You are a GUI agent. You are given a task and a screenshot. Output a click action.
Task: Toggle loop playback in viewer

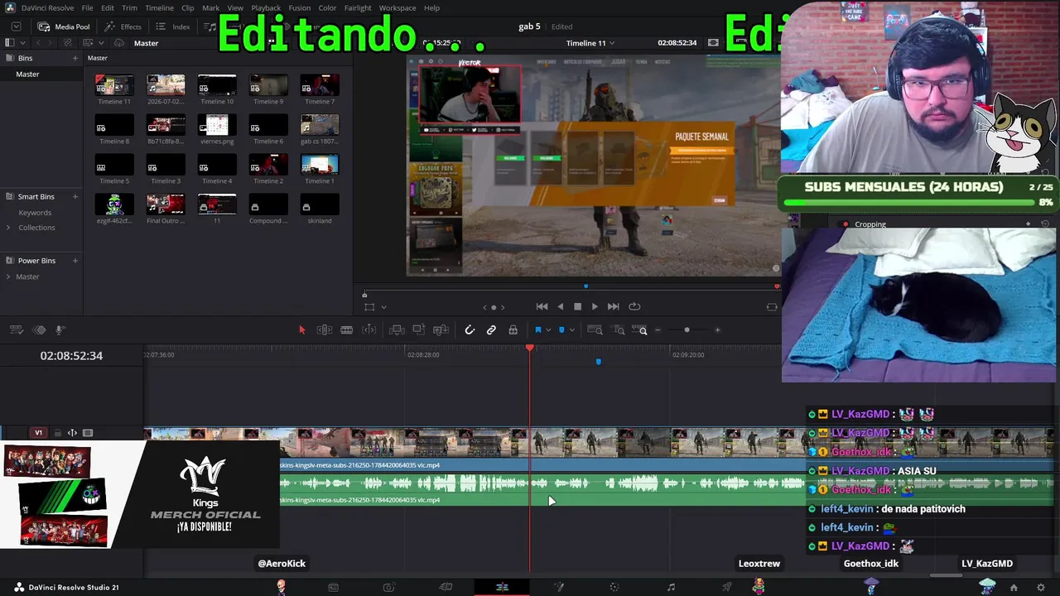point(634,306)
